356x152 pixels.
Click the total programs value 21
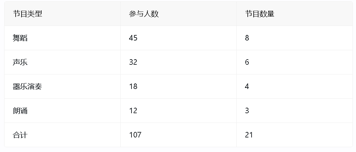coord(249,135)
